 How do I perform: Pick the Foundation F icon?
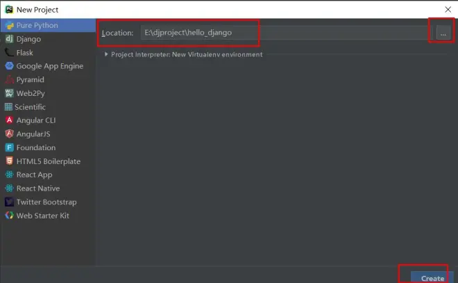9,147
